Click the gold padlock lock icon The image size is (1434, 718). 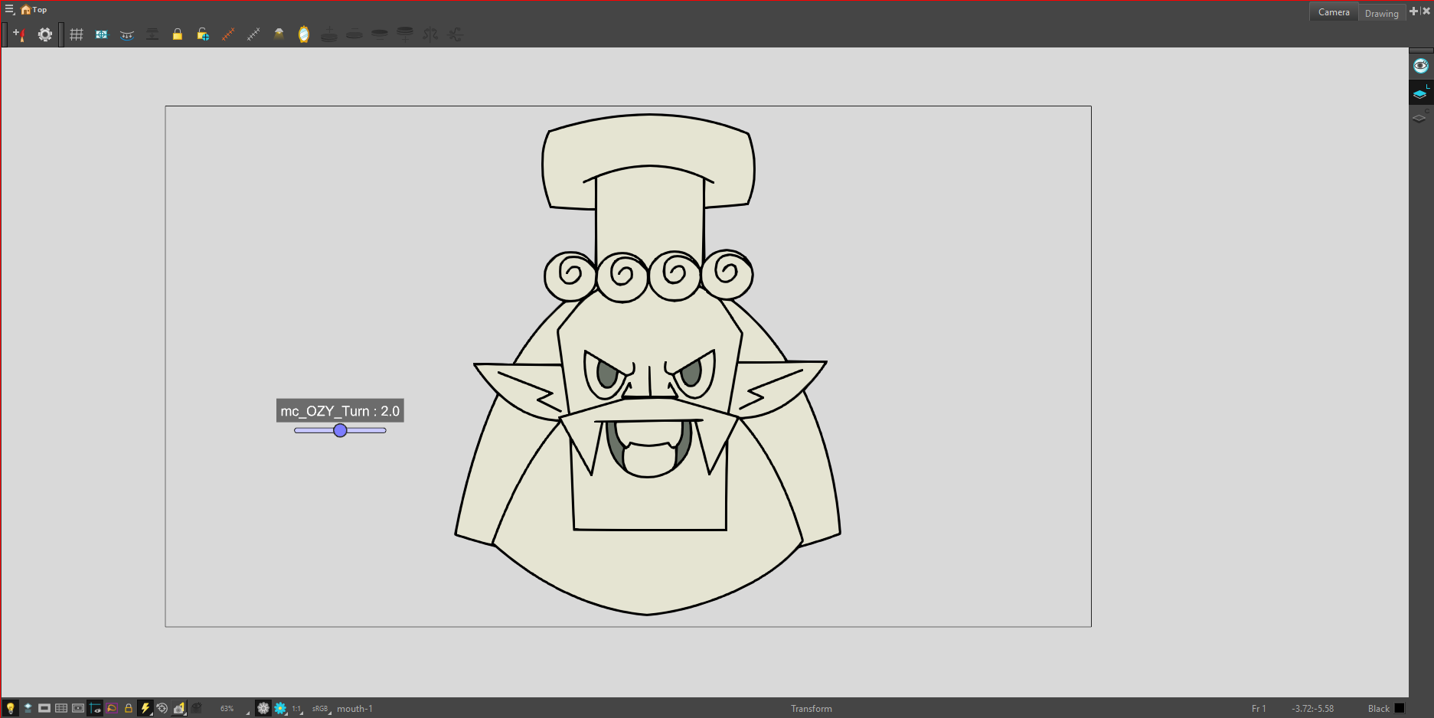(x=178, y=34)
